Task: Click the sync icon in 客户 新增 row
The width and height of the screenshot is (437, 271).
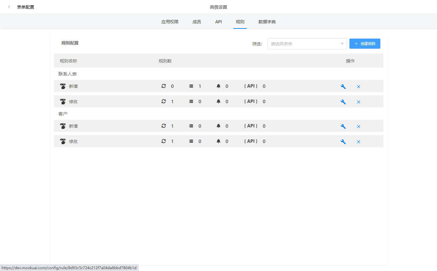Action: tap(164, 126)
